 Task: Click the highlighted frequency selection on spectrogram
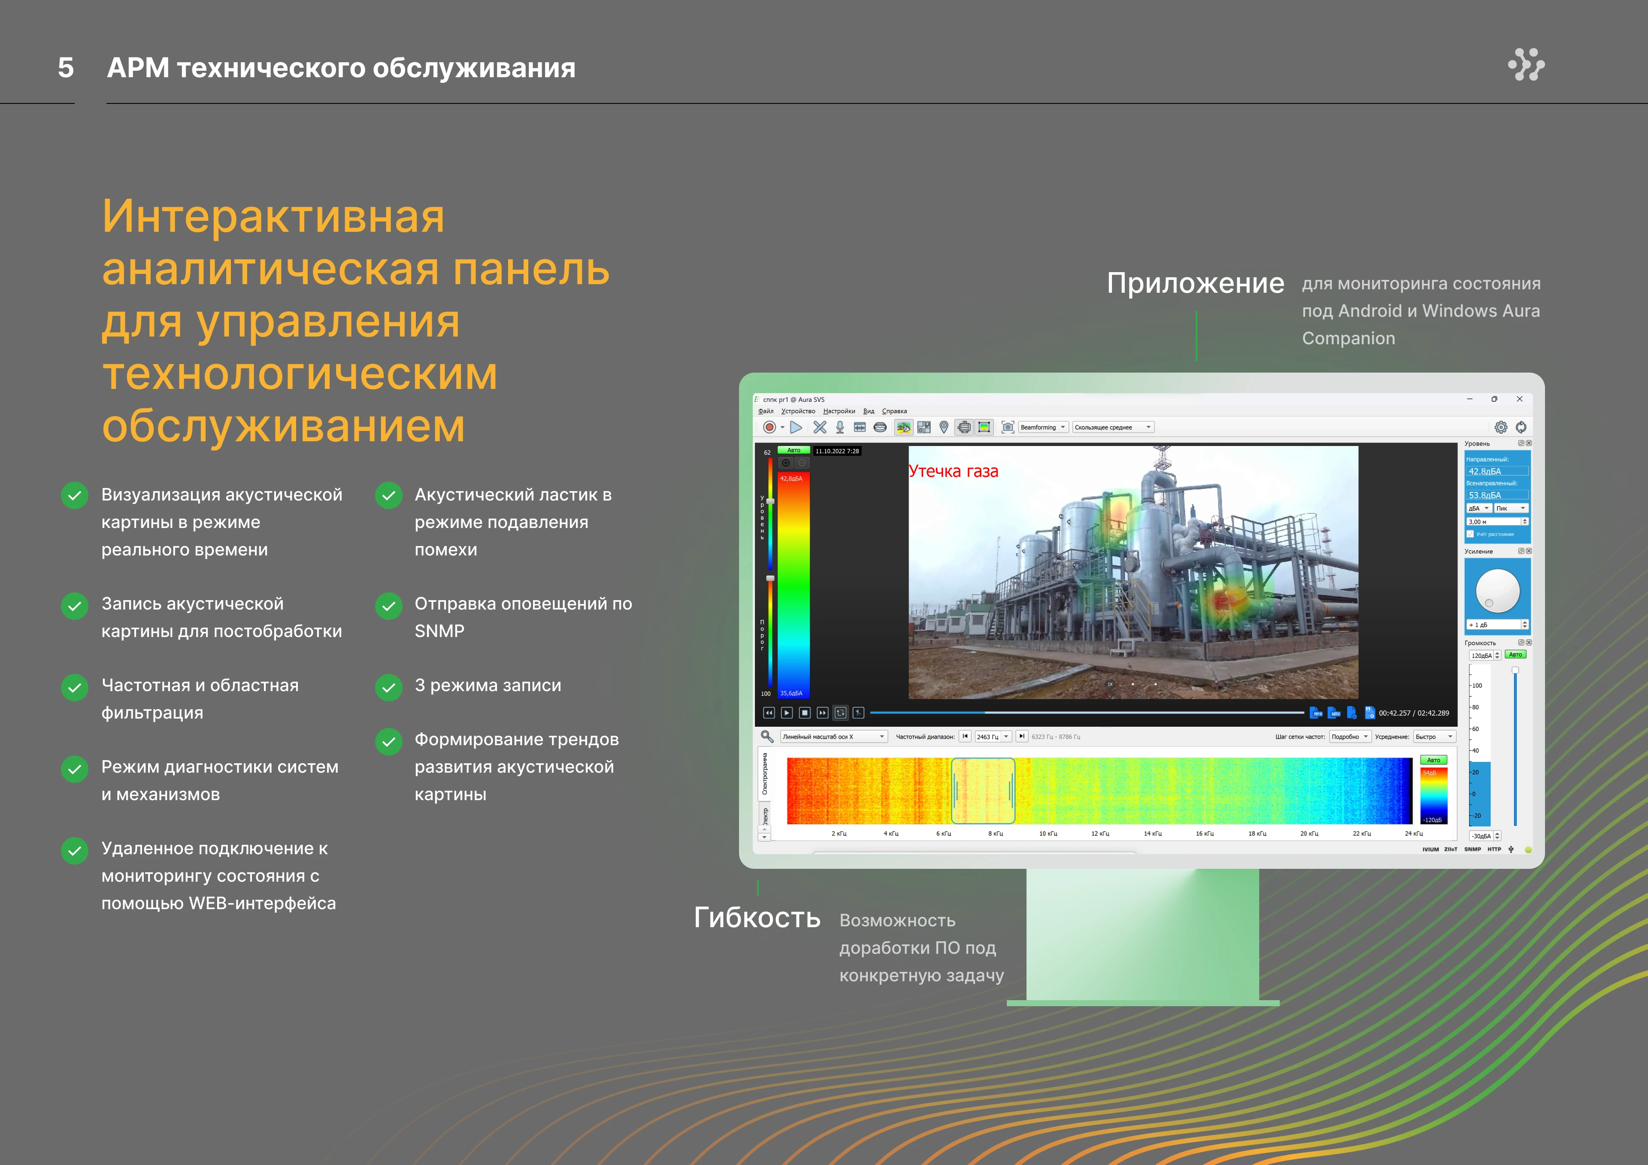tap(983, 791)
